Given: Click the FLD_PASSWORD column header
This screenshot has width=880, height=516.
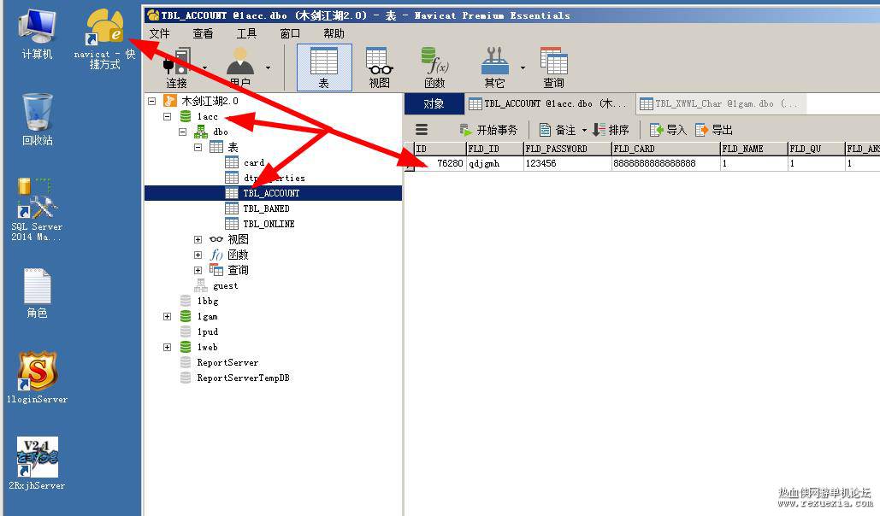Looking at the screenshot, I should [567, 149].
